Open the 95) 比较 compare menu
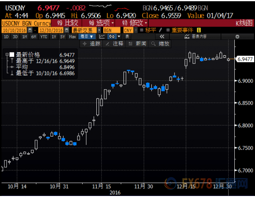The image size is (255, 198). pos(68,23)
